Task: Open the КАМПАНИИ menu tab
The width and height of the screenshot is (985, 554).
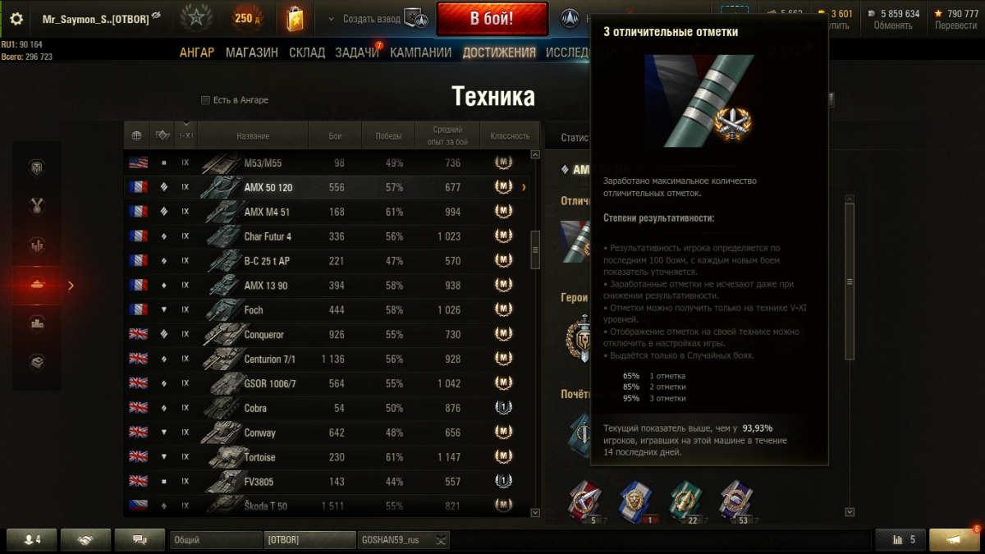Action: click(421, 53)
